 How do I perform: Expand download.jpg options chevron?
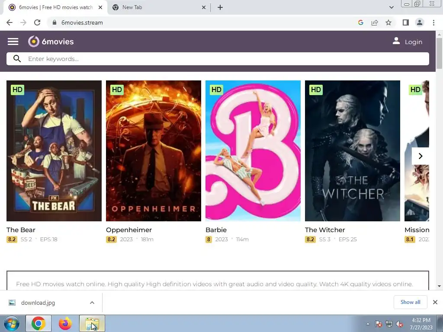[x=92, y=303]
